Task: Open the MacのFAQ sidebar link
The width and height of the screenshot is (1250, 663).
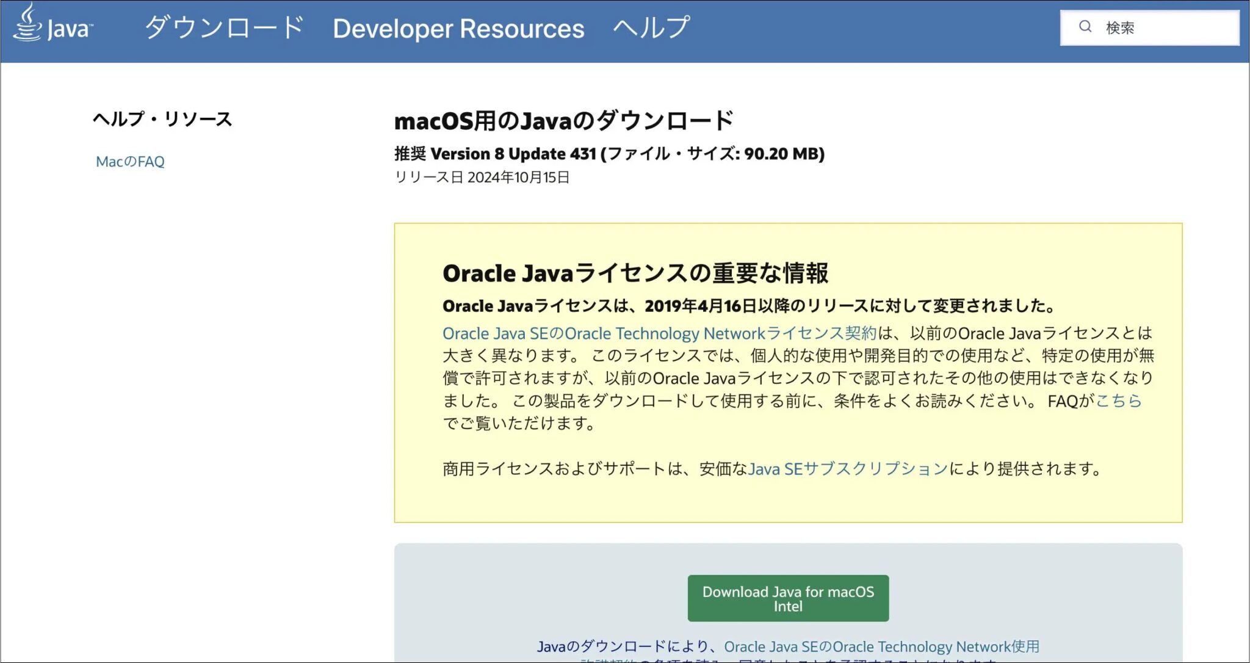Action: point(130,162)
